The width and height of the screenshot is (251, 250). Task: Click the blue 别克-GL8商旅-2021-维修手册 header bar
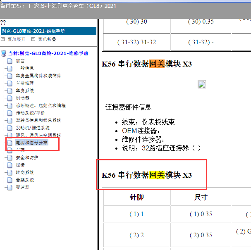49,31
